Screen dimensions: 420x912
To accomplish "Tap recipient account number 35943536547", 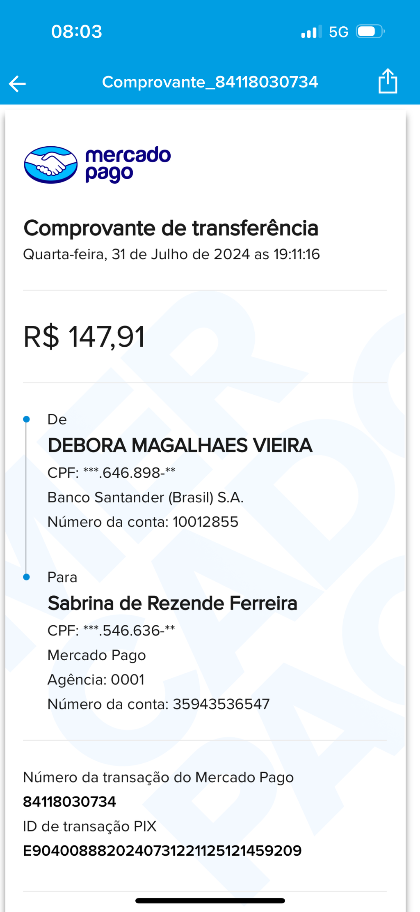I will pyautogui.click(x=221, y=704).
